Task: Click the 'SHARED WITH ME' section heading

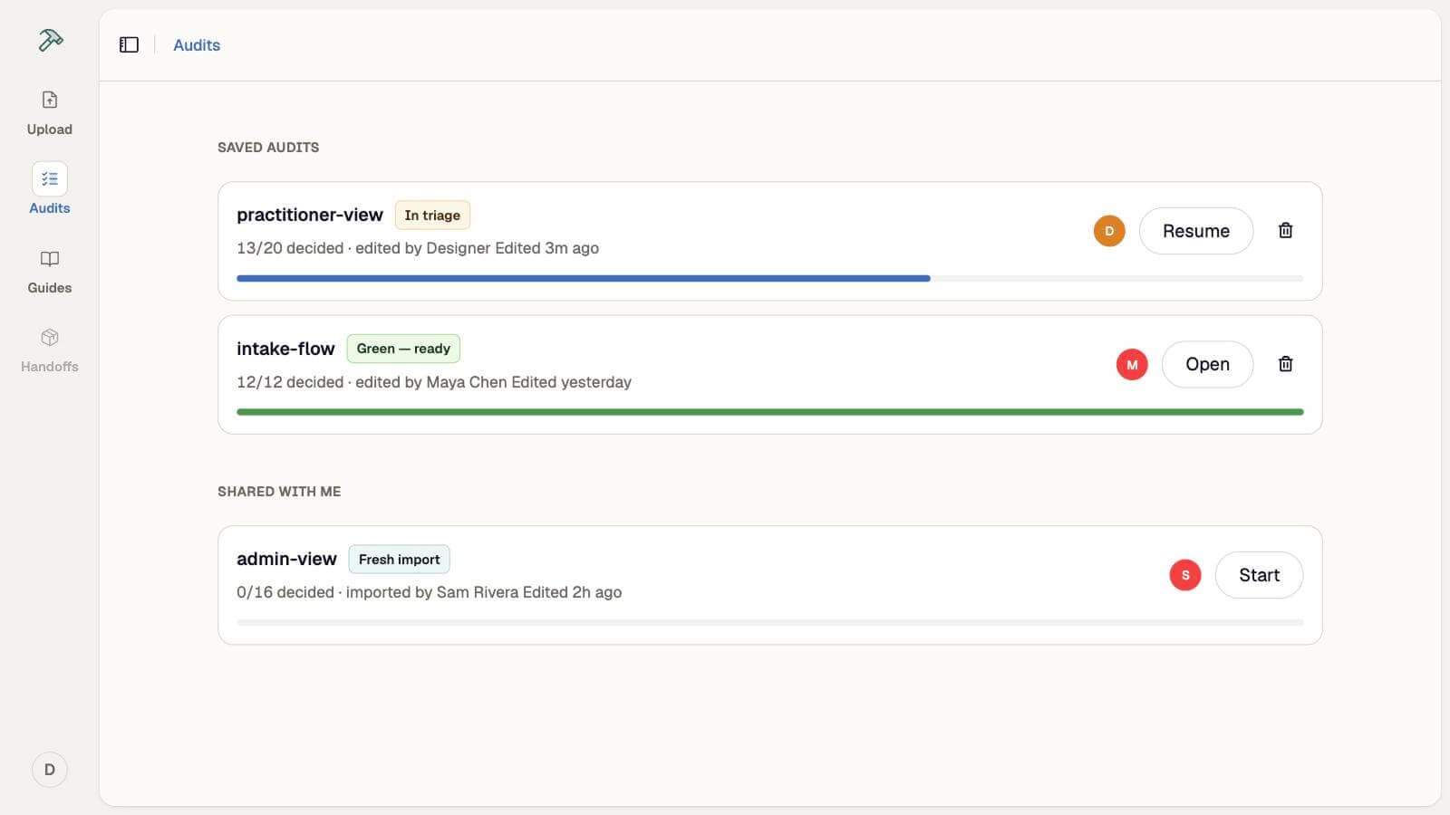Action: coord(279,492)
